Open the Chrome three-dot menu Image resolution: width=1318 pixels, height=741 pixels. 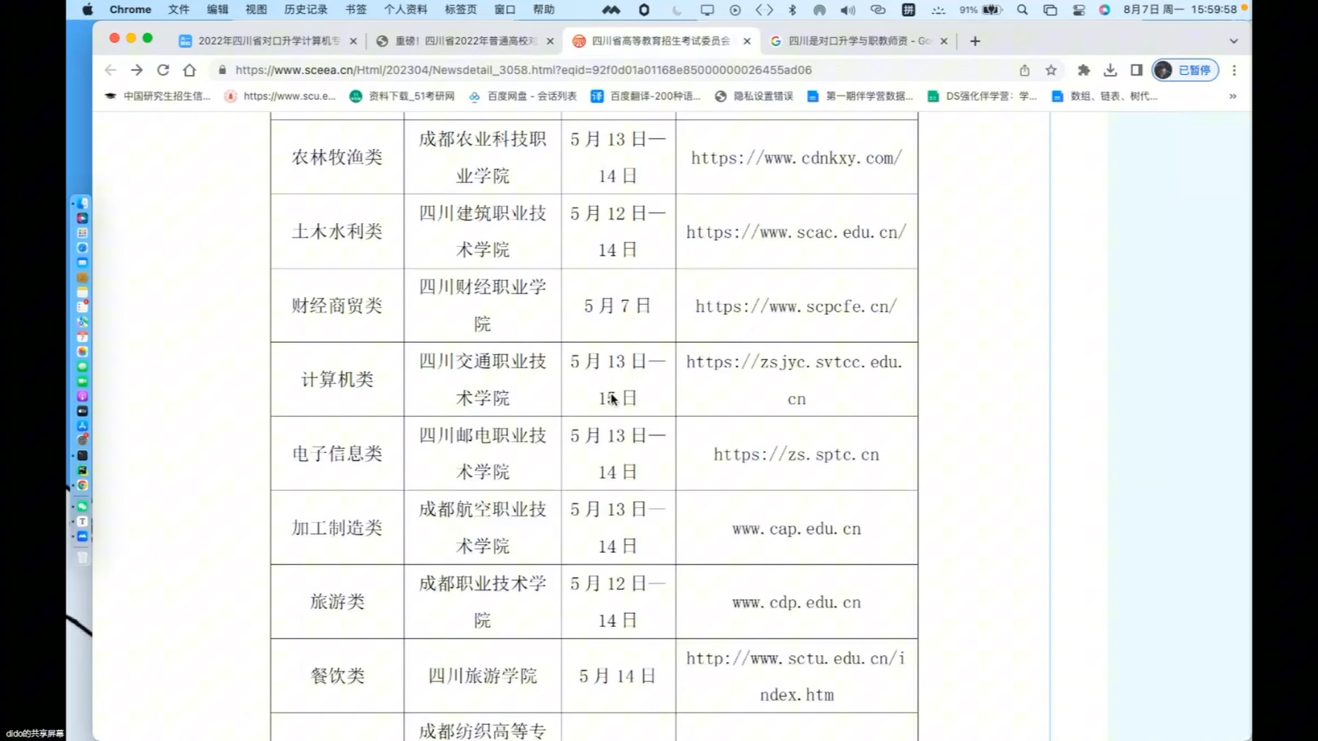[1236, 70]
